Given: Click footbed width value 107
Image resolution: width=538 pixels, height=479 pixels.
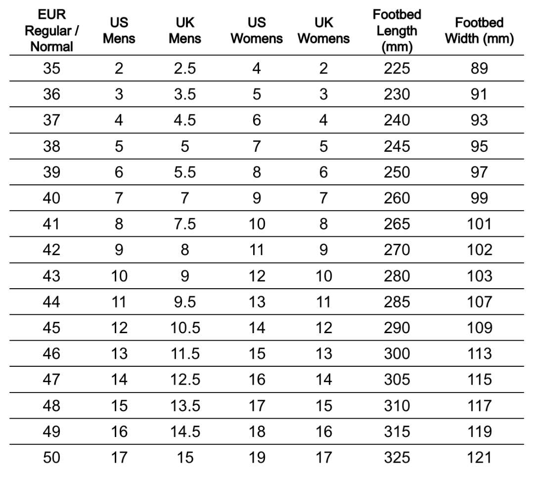Looking at the screenshot, I should tap(479, 302).
